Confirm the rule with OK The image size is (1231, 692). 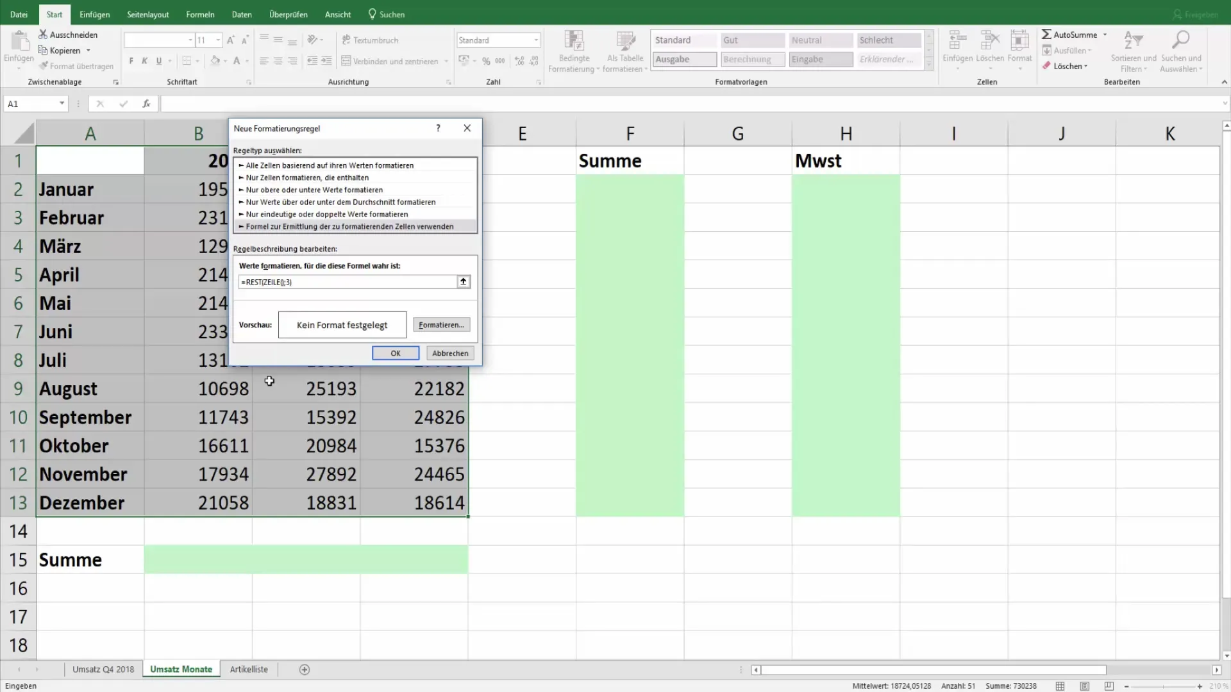396,353
